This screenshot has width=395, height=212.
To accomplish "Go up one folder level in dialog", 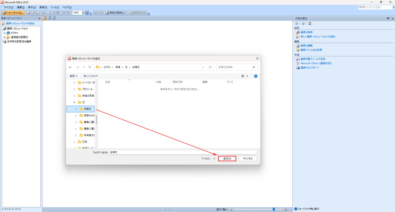I will [90, 67].
